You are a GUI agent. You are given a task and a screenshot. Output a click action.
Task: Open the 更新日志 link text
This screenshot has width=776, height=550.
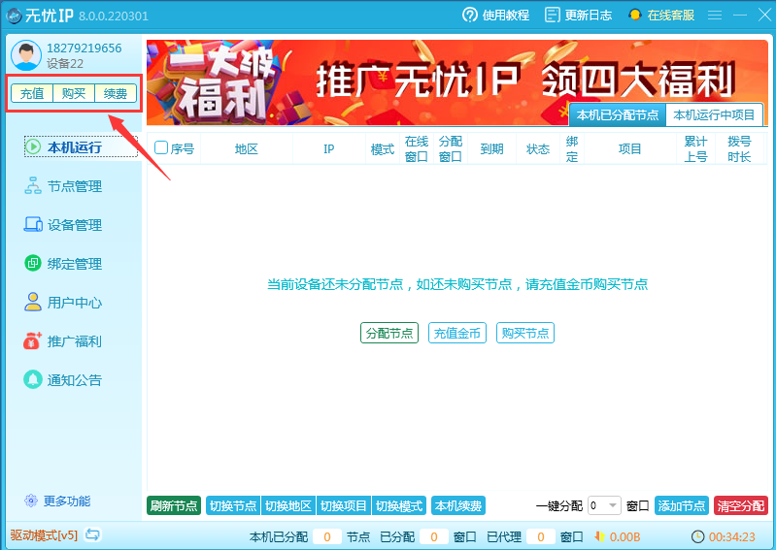pos(589,16)
